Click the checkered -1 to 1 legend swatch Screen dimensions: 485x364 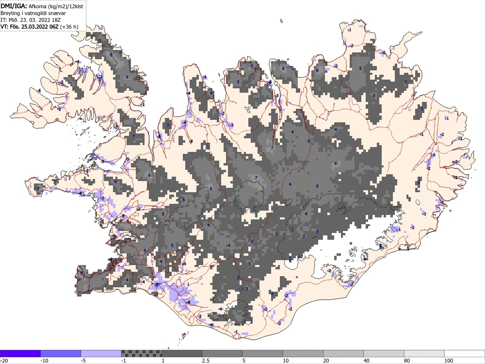point(141,353)
